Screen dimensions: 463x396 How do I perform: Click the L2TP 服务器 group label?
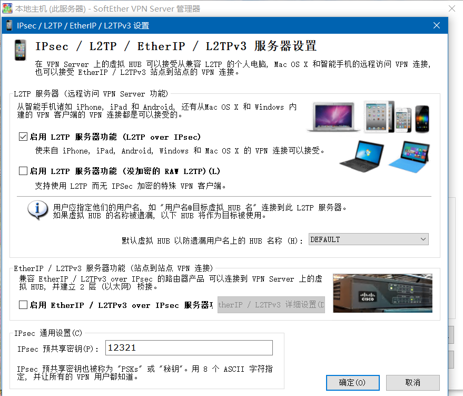pos(91,94)
